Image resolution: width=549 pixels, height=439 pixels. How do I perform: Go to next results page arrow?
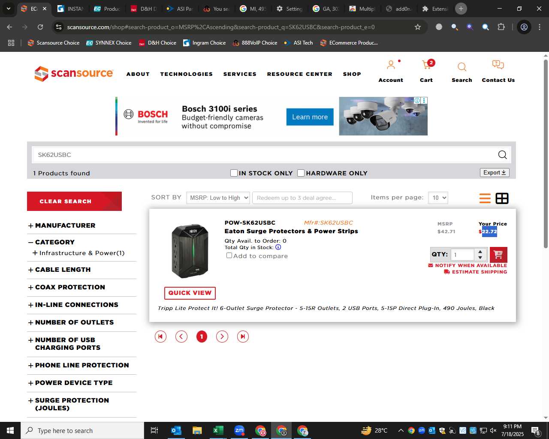click(x=222, y=337)
